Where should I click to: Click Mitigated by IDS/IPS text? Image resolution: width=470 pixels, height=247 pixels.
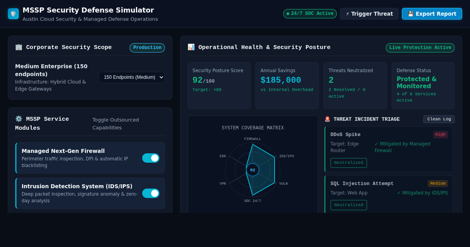422,193
